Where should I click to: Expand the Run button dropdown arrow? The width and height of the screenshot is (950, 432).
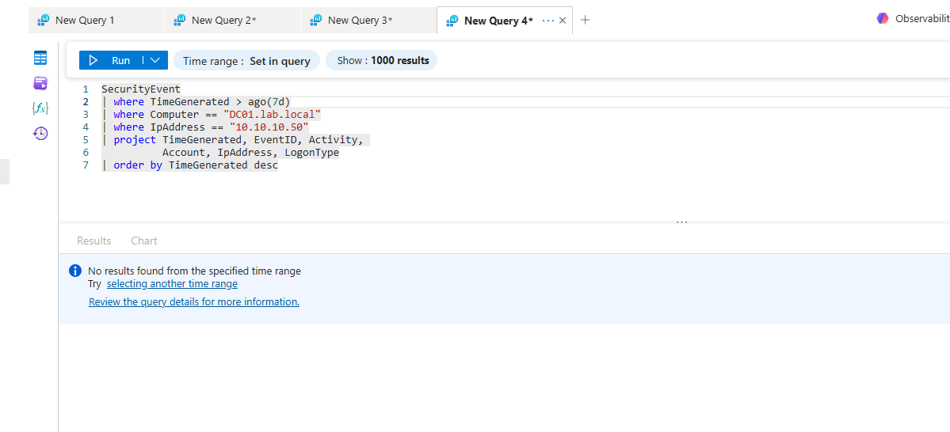155,60
